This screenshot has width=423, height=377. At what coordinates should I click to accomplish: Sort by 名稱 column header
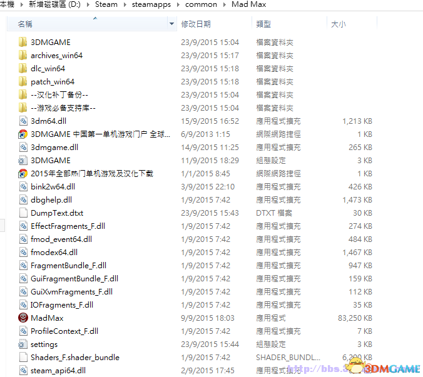(88, 24)
